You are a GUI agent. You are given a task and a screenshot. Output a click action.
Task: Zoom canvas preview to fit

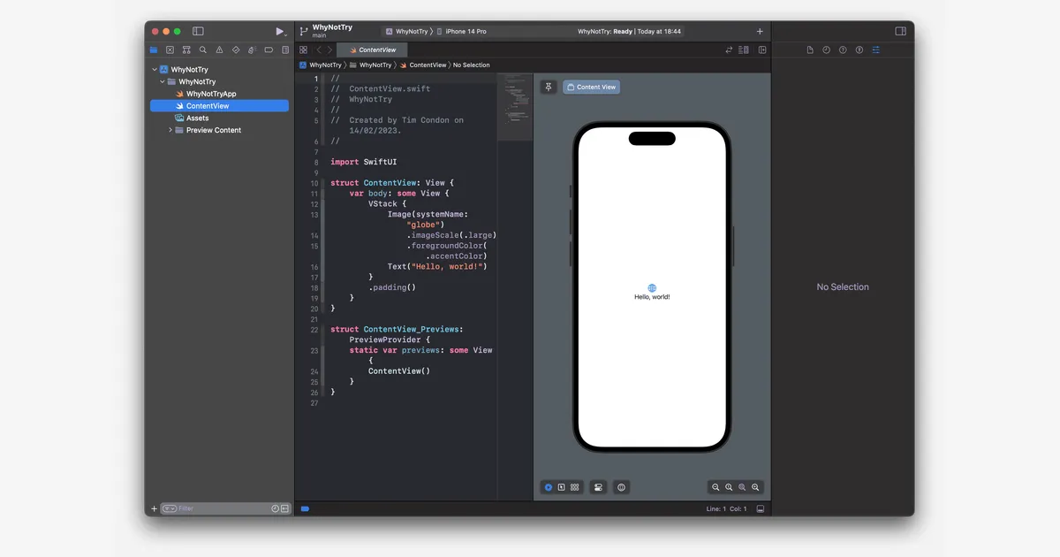[742, 487]
